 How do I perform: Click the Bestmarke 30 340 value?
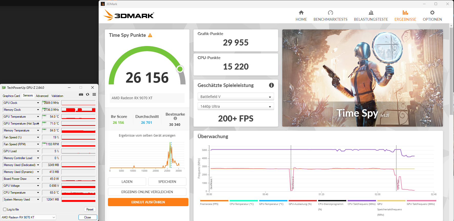(x=175, y=125)
